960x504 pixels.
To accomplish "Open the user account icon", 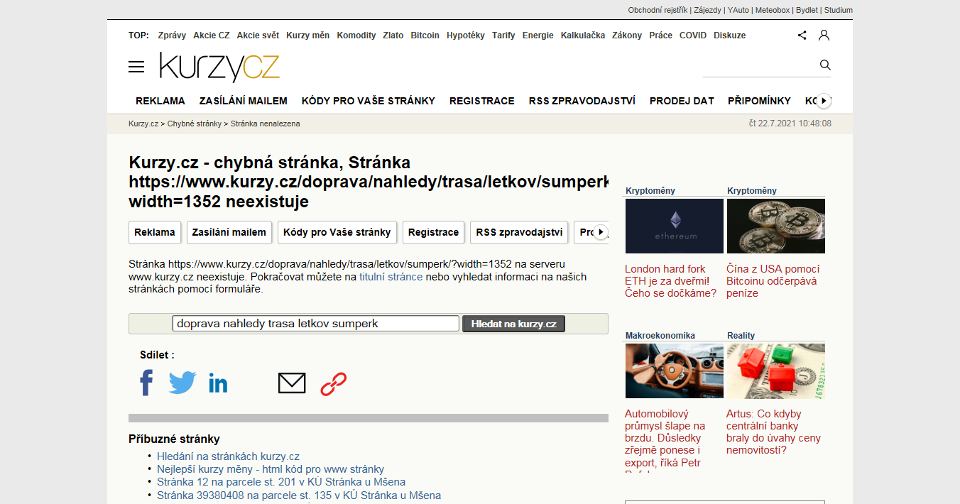I will coord(824,35).
